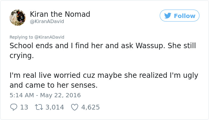209x120 pixels.
Task: Open Kiran the Nomad's profile avatar
Action: [18, 17]
